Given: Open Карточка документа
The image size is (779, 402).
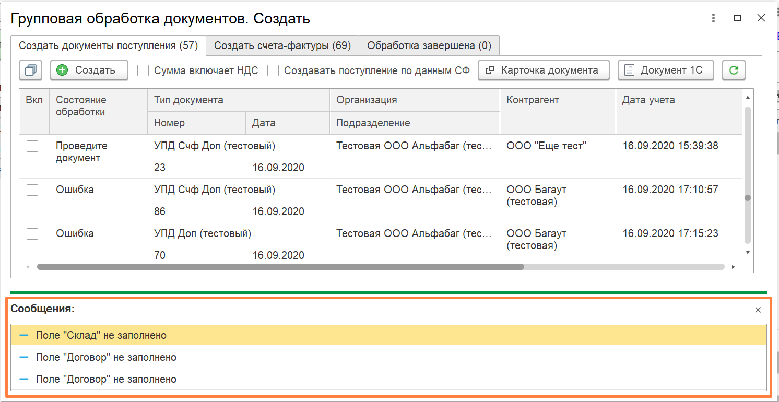Looking at the screenshot, I should click(x=544, y=70).
